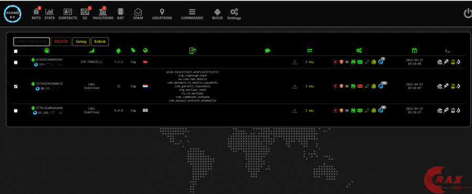Click the eye icon in row 3774c12a0babda6b
472x194 pixels.
coord(347,110)
